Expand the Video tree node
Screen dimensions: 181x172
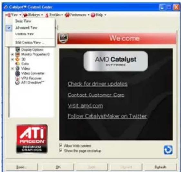[12, 69]
